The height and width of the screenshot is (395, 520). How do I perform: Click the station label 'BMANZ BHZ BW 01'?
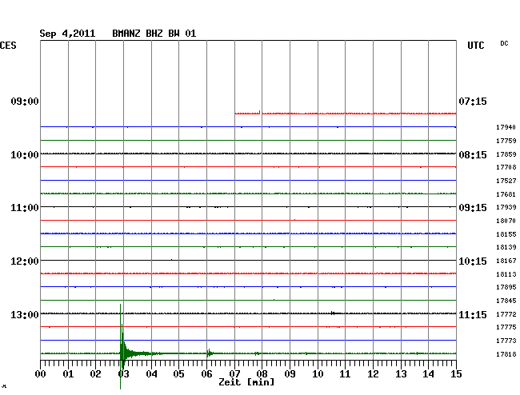154,34
